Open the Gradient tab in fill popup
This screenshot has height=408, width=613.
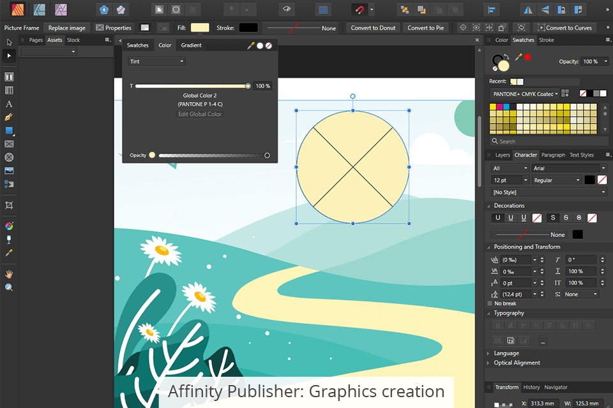tap(191, 45)
